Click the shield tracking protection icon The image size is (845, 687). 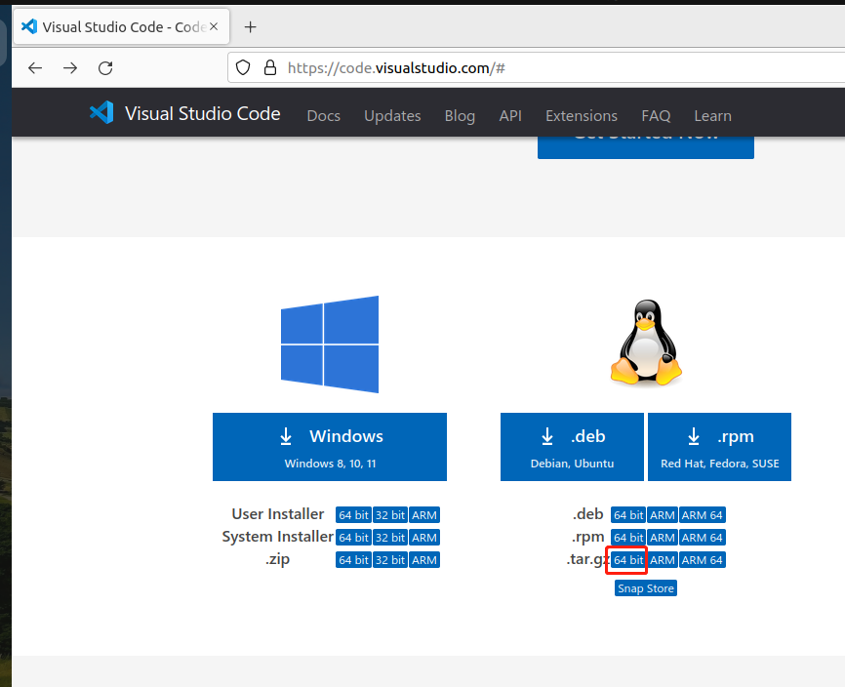tap(244, 67)
